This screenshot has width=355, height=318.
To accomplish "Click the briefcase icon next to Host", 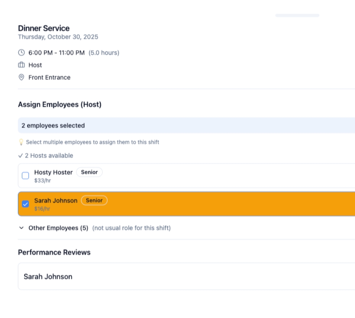I will [21, 65].
